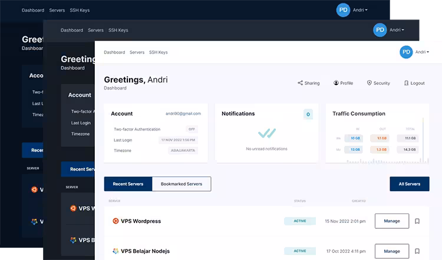Open Profile via its person icon
442x260 pixels.
point(336,83)
